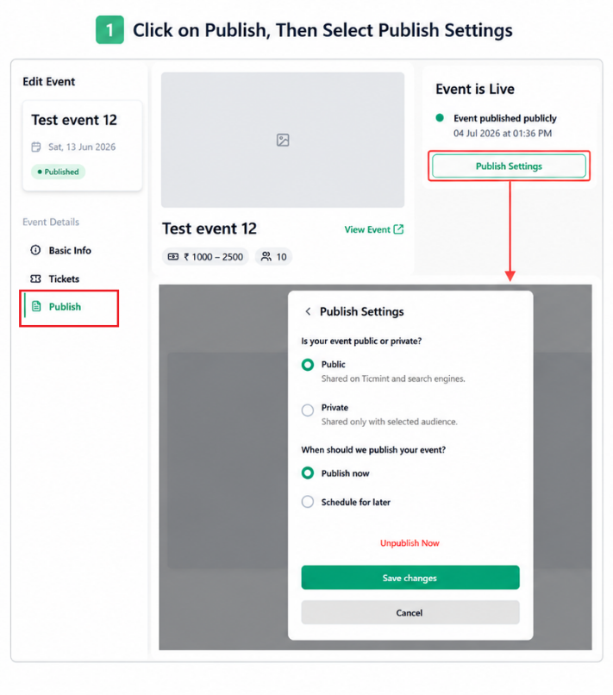Click the calendar icon near Sat, 13 Jun 2026

coord(36,147)
